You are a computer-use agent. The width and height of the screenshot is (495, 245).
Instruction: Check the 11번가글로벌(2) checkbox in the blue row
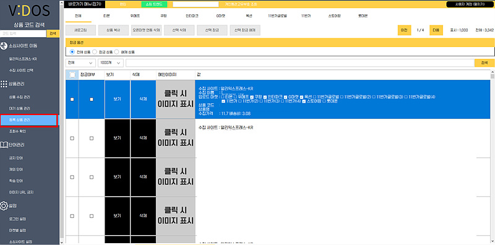[x=342, y=97]
